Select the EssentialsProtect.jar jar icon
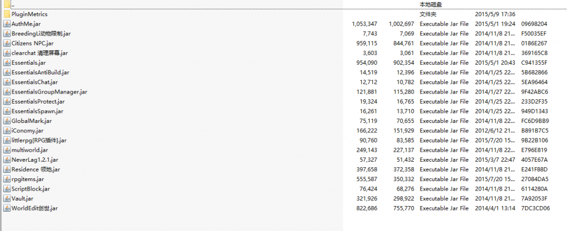The image size is (567, 231). 7,101
